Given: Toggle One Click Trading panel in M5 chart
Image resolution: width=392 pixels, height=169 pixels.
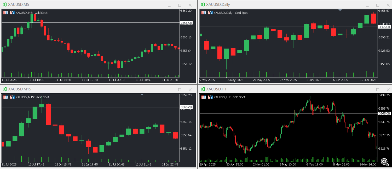Looking at the screenshot, I should [x=5, y=13].
